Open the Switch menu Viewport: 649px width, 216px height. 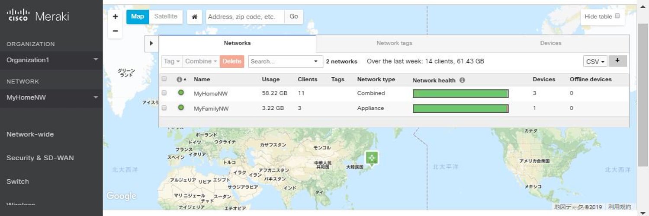click(x=18, y=181)
